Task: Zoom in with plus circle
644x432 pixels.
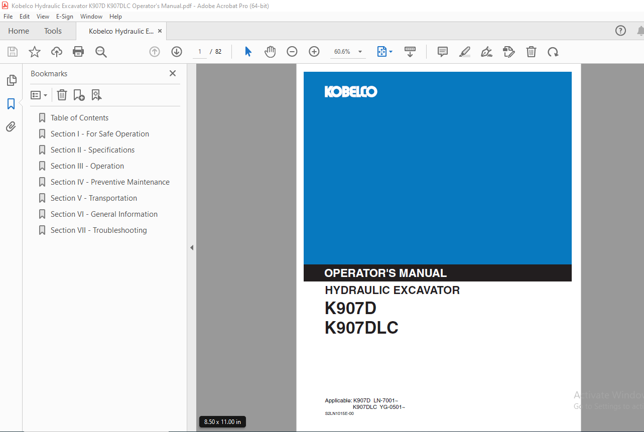Action: pyautogui.click(x=314, y=52)
